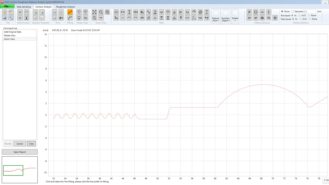
Task: Click the gear settings icon in Fitting Submenu
Action: click(275, 18)
